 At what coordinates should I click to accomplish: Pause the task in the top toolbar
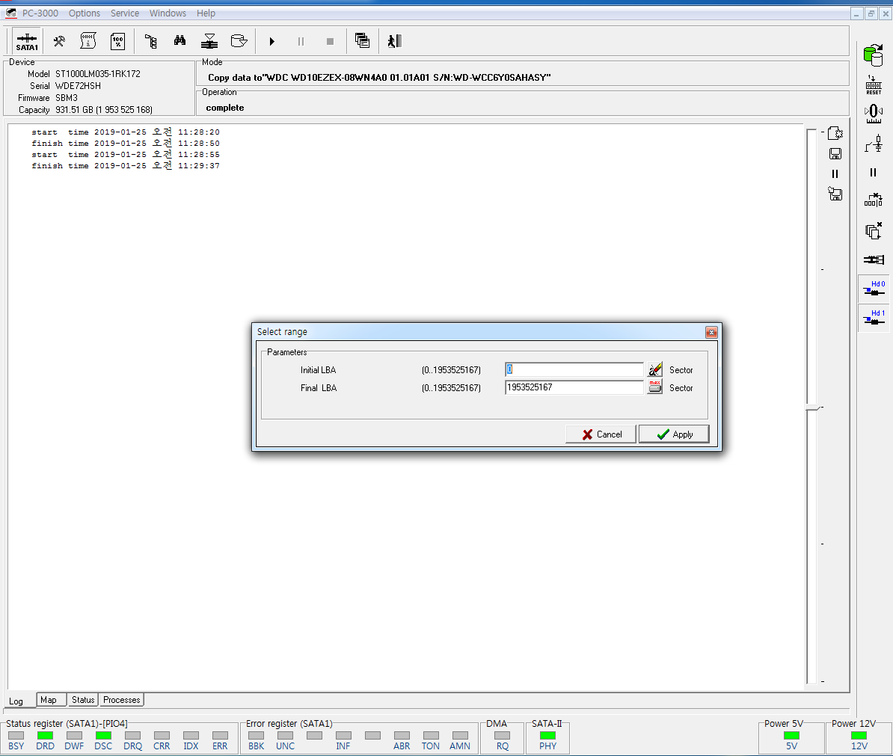[x=301, y=42]
